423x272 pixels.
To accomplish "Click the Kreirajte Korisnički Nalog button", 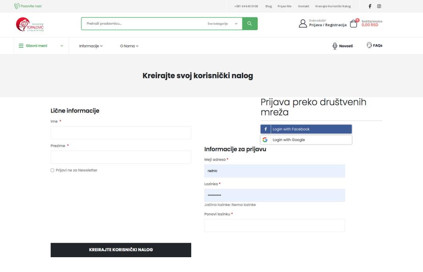I will pos(121,250).
